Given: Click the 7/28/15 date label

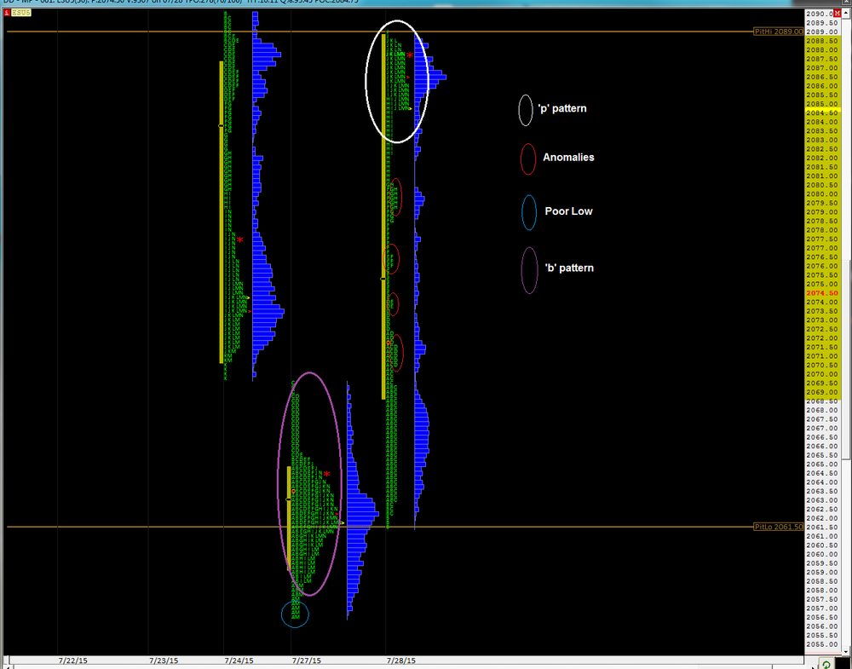Looking at the screenshot, I should [x=401, y=660].
